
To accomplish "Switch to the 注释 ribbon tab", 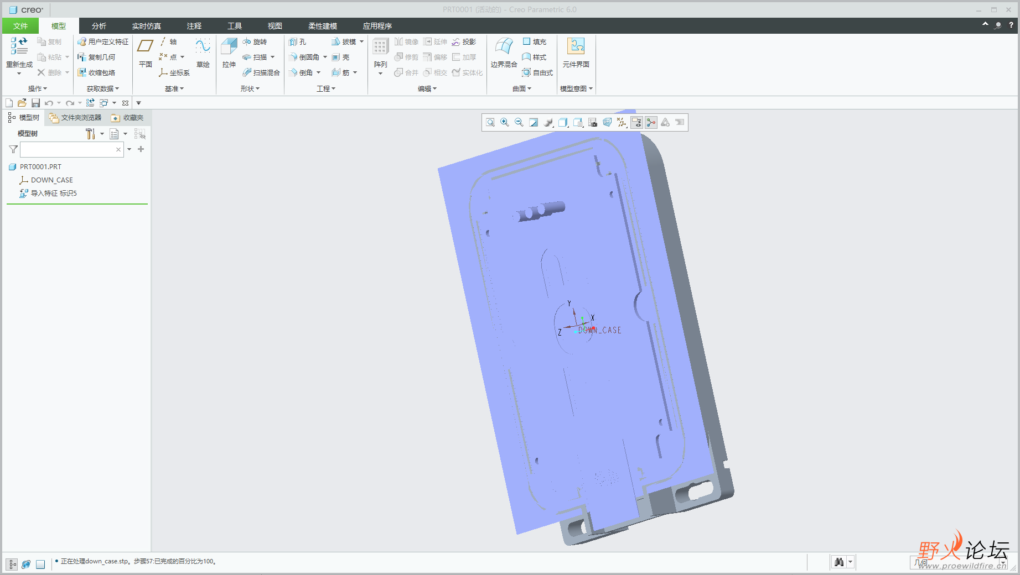I will [194, 26].
